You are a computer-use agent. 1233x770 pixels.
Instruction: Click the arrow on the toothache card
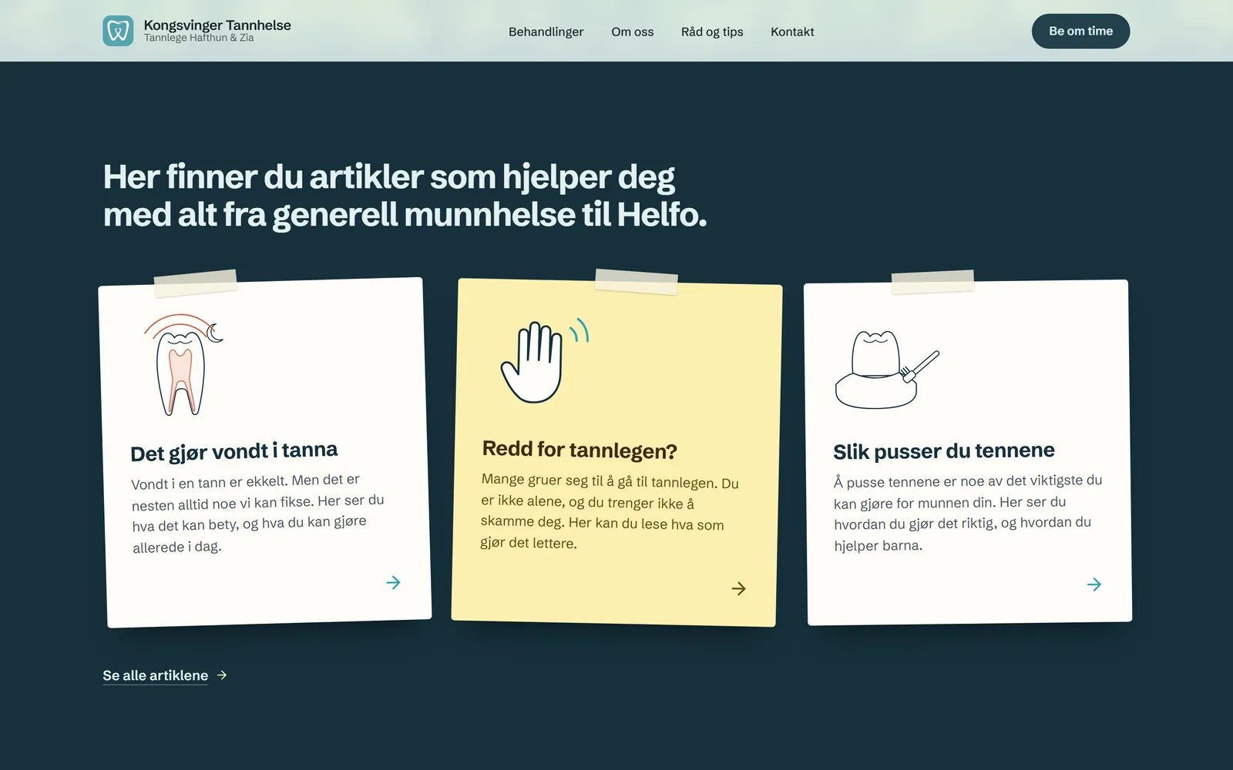coord(393,582)
